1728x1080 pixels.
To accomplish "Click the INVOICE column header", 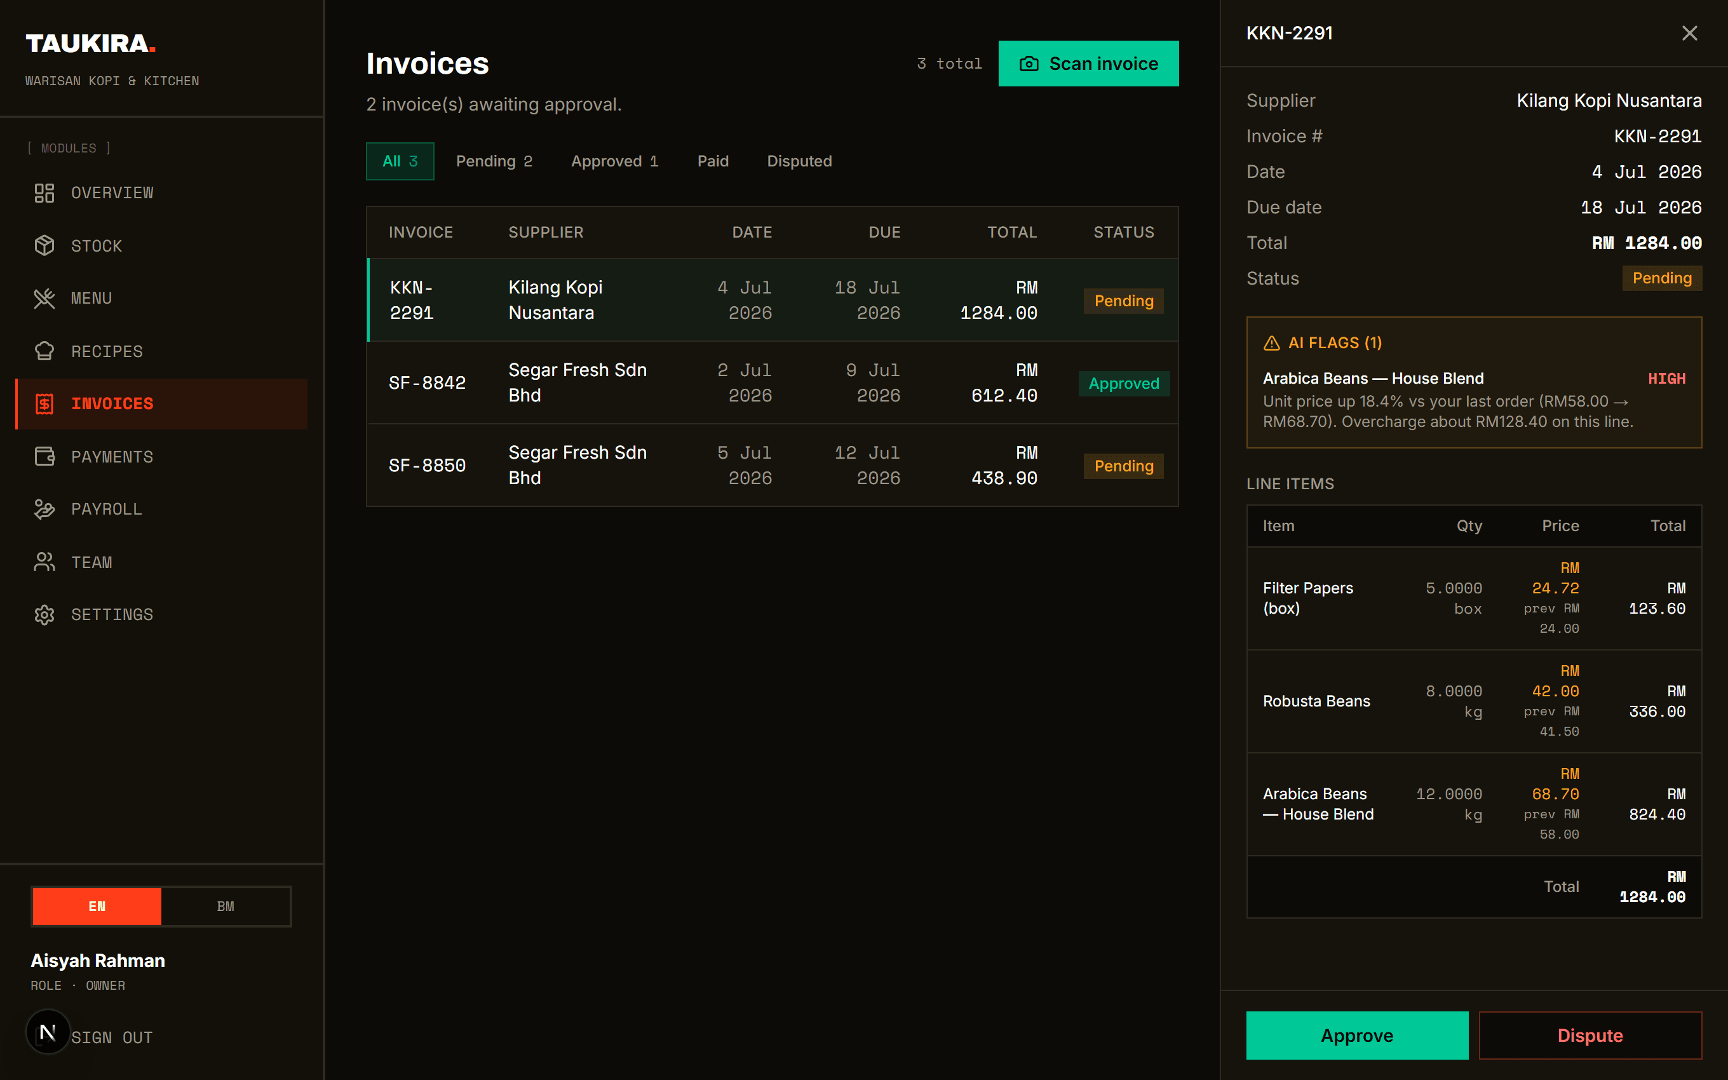I will pos(421,232).
